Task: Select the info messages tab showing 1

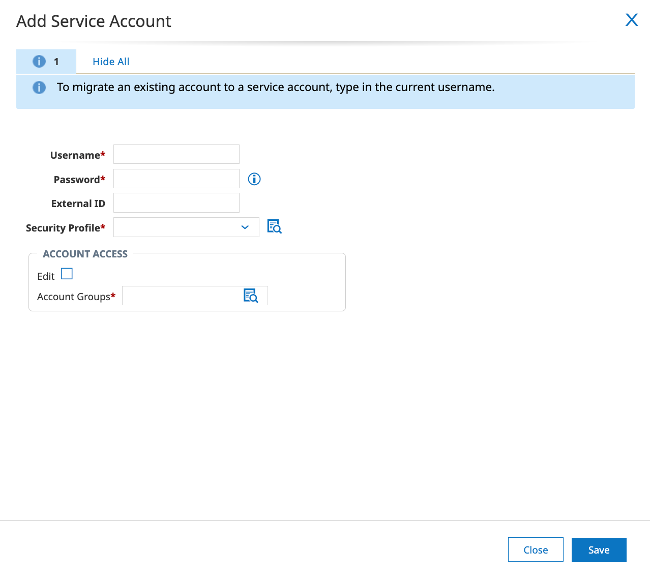Action: click(46, 62)
